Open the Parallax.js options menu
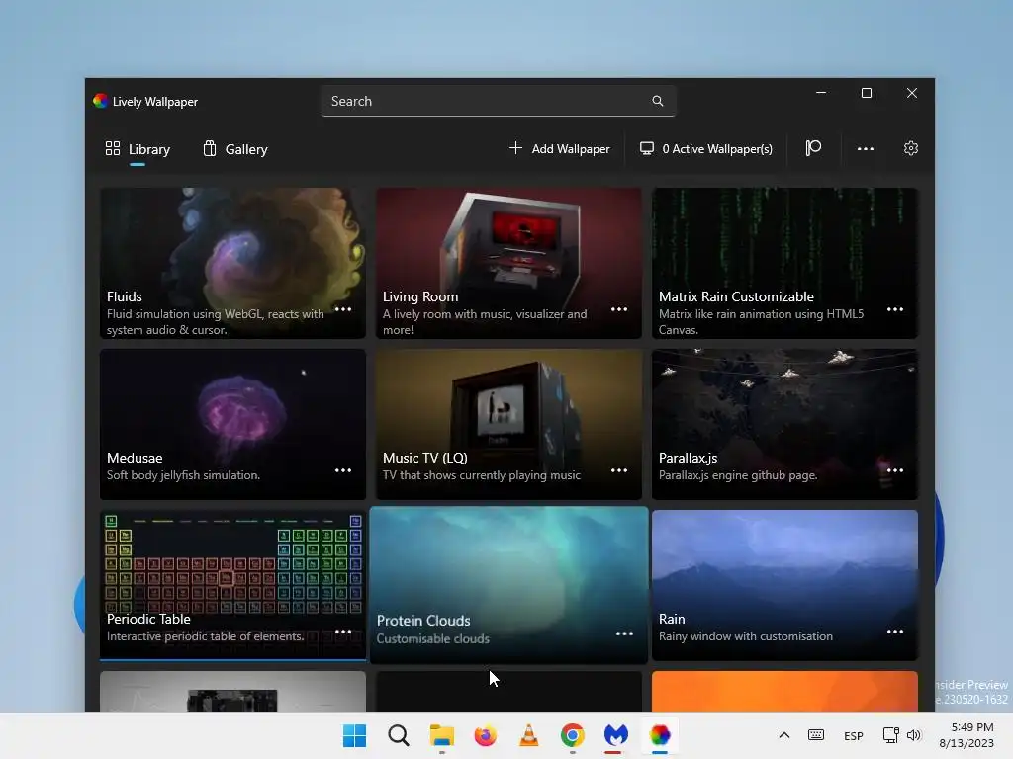 click(894, 470)
